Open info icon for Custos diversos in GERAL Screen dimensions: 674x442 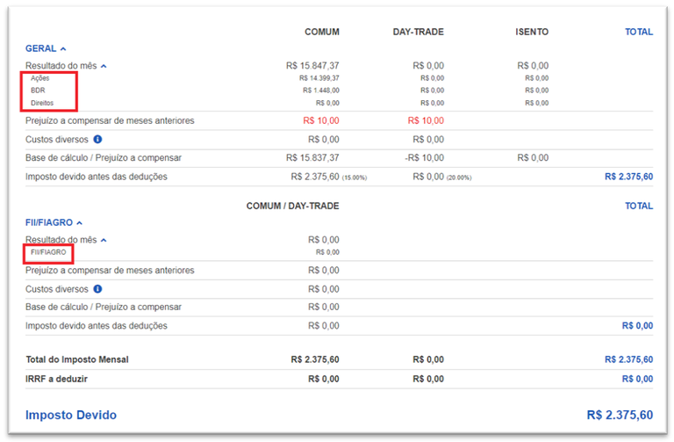pyautogui.click(x=97, y=140)
